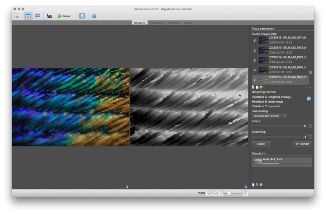326x214 pixels.
Task: Uncheck the IMG_1075.tif source image
Action: pos(254,80)
